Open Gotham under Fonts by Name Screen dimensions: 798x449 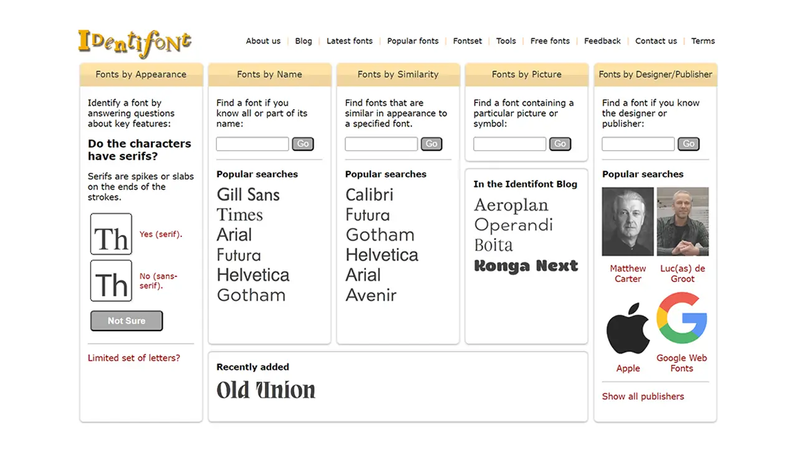pyautogui.click(x=251, y=295)
